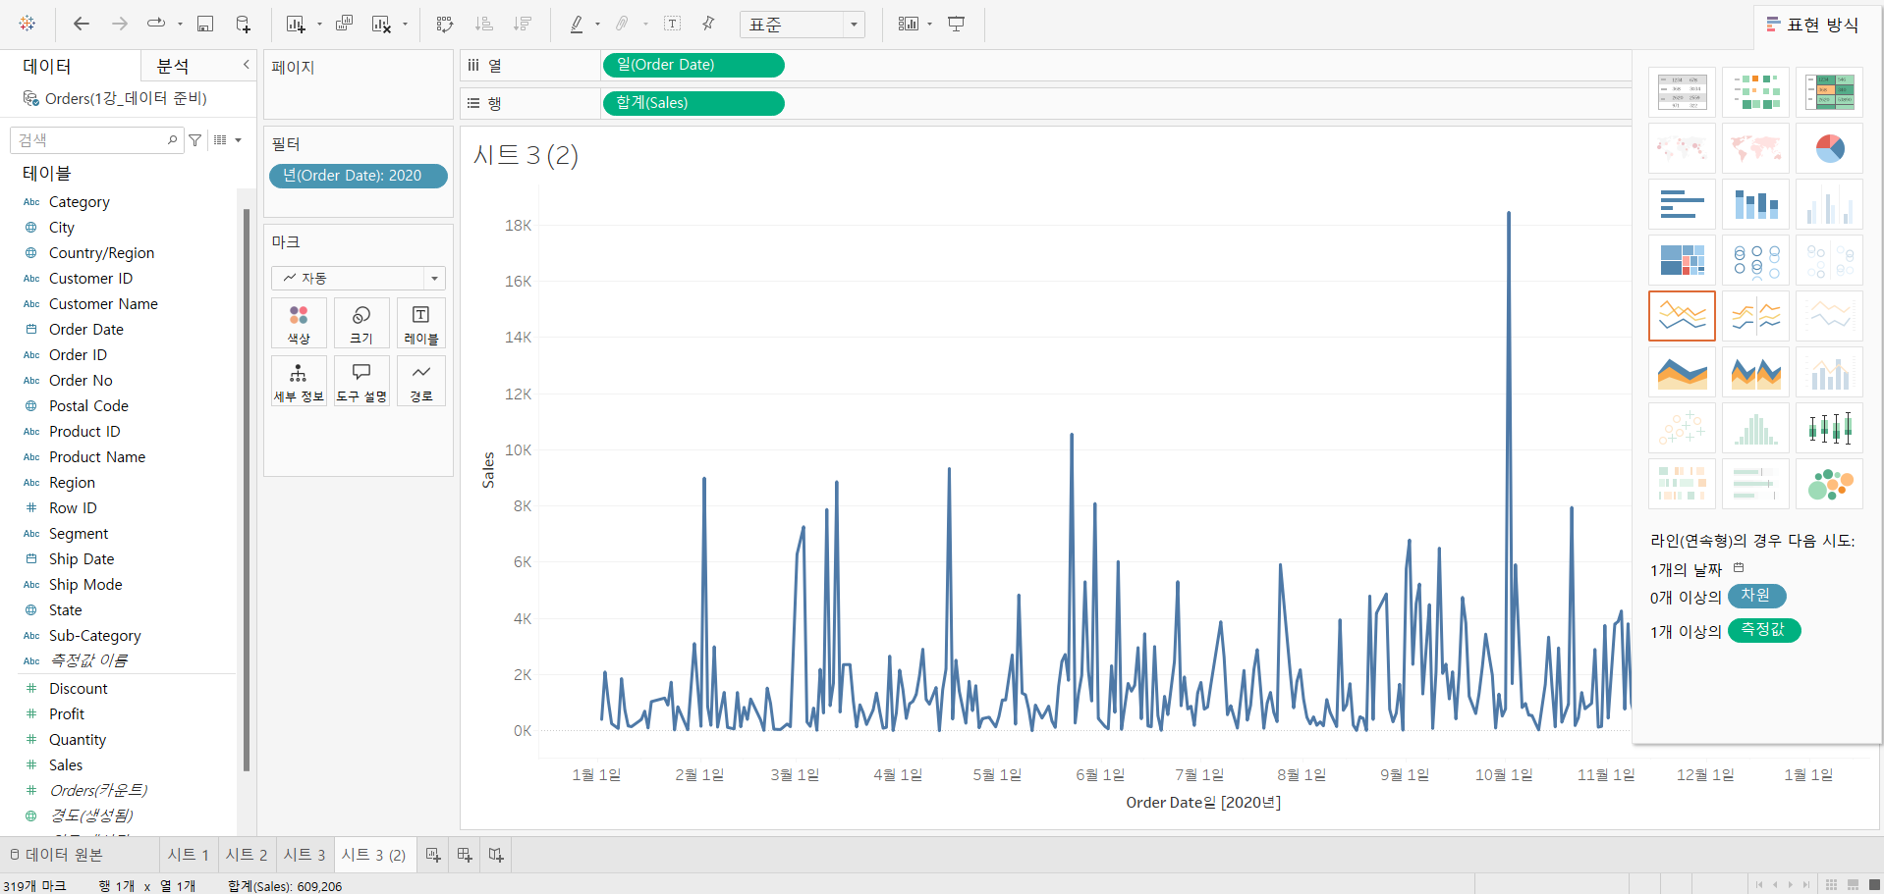
Task: Select the Sub-Category field in the data pane
Action: click(94, 636)
